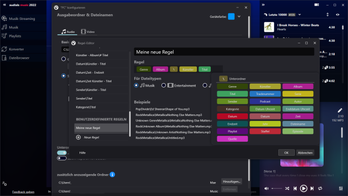The width and height of the screenshot is (348, 196).
Task: Select the Musik file type radio button
Action: (136, 86)
